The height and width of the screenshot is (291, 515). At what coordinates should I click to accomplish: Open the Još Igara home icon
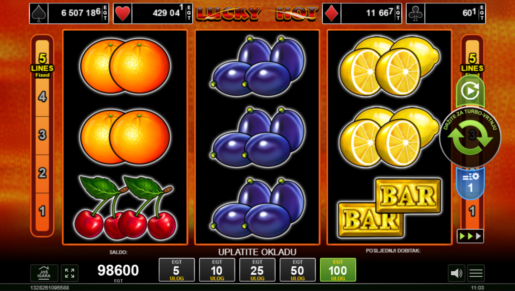(x=44, y=273)
